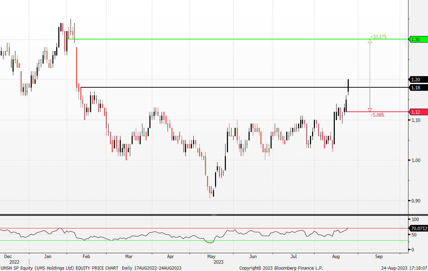Click the panel divider grip between price and RSI
The width and height of the screenshot is (428, 271).
[214, 215]
